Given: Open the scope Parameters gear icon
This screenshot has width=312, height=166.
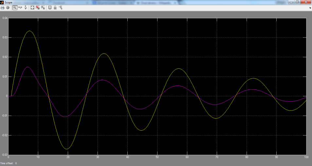Looking at the screenshot, I should 8,8.
